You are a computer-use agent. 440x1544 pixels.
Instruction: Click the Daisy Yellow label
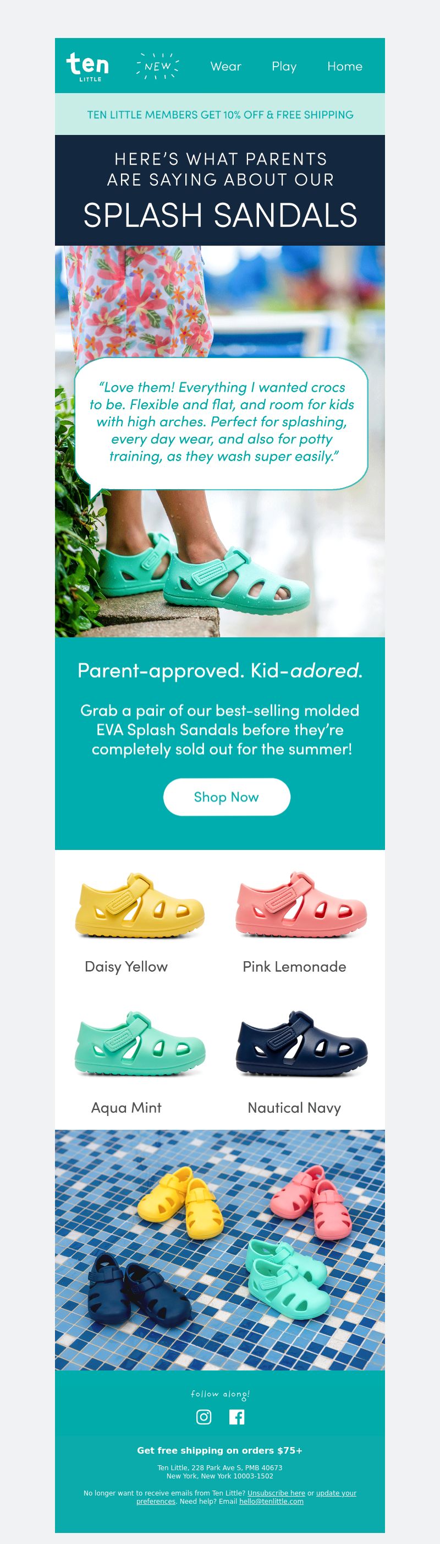pyautogui.click(x=127, y=967)
